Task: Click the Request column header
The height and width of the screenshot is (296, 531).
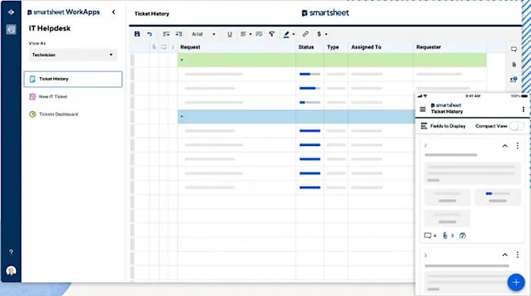Action: tap(190, 47)
